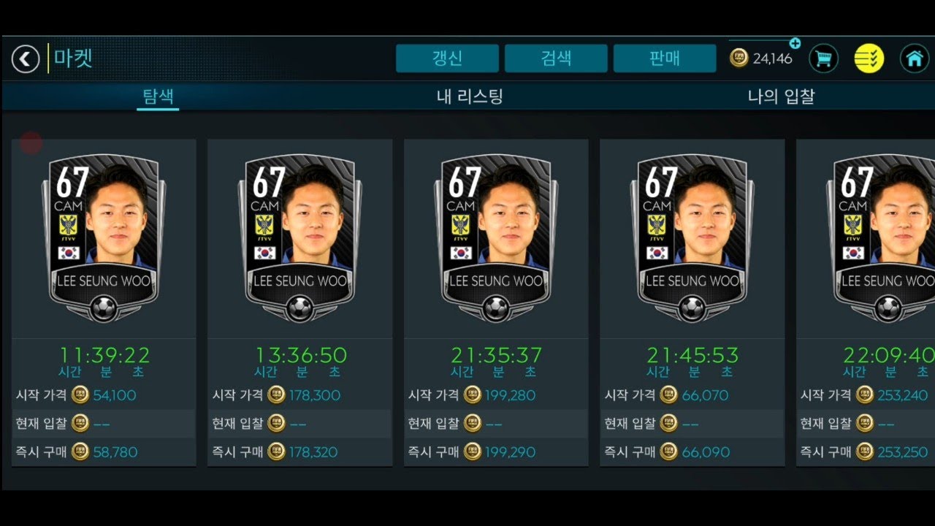This screenshot has height=526, width=935.
Task: Click the 즉시 구매 price 66,090
Action: point(706,452)
